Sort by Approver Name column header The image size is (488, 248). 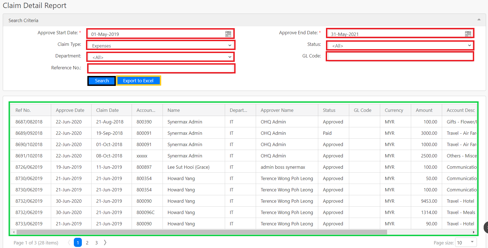click(x=287, y=110)
